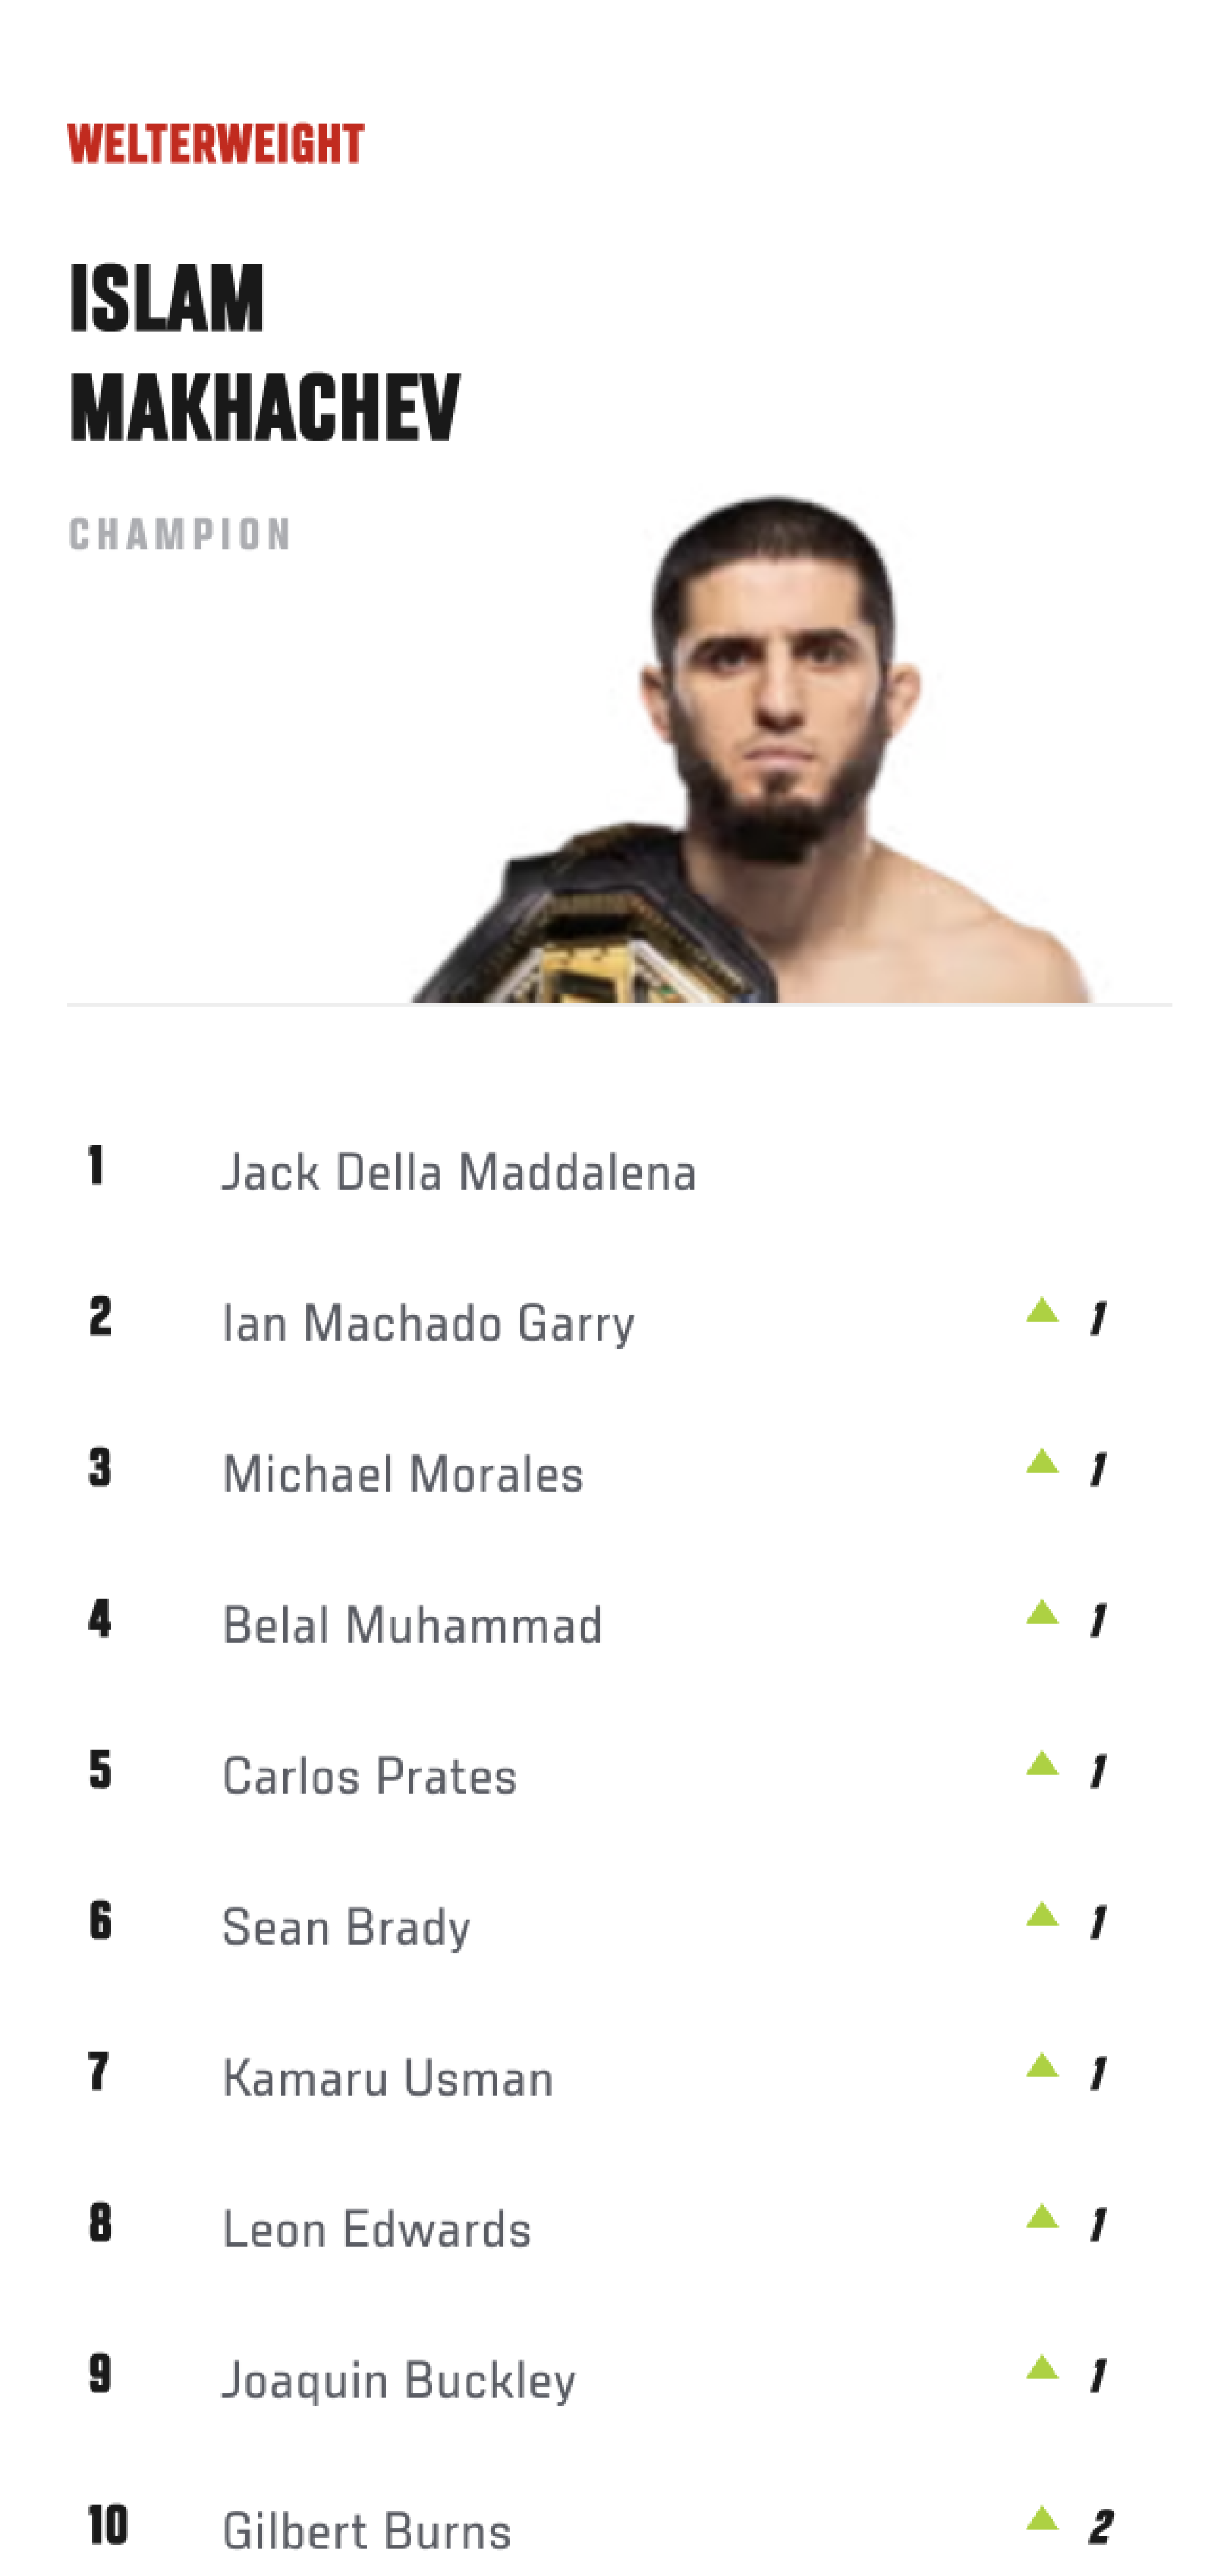This screenshot has height=2576, width=1208.
Task: Select Michael Morales in the rankings
Action: click(402, 1474)
